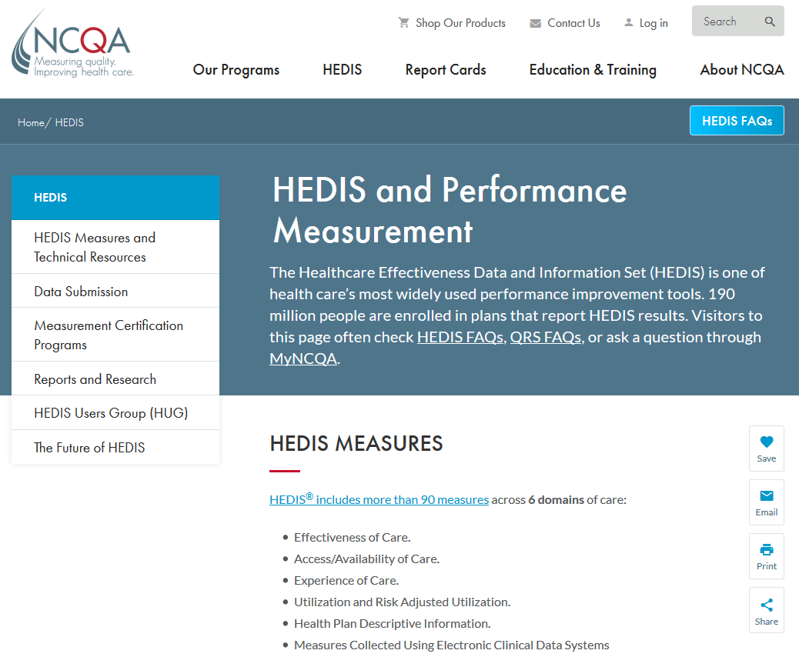
Task: Click 'Health Plan Descriptive Information.' item
Action: pos(393,624)
